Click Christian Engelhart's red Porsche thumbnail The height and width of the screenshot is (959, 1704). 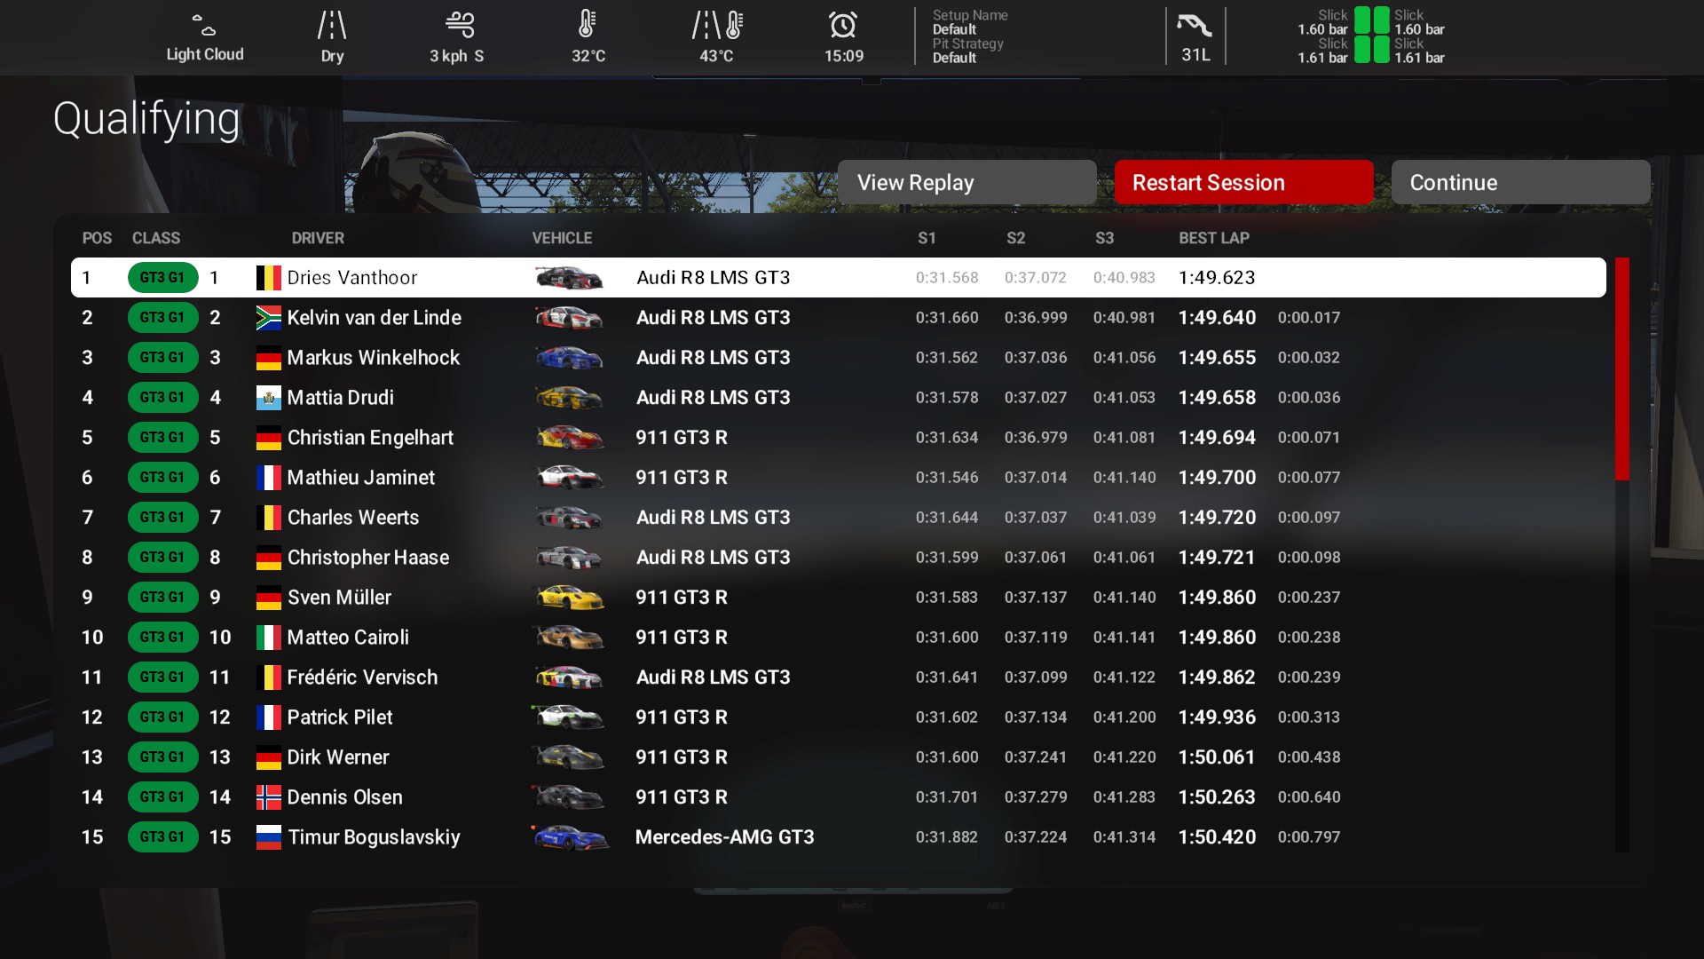[569, 438]
